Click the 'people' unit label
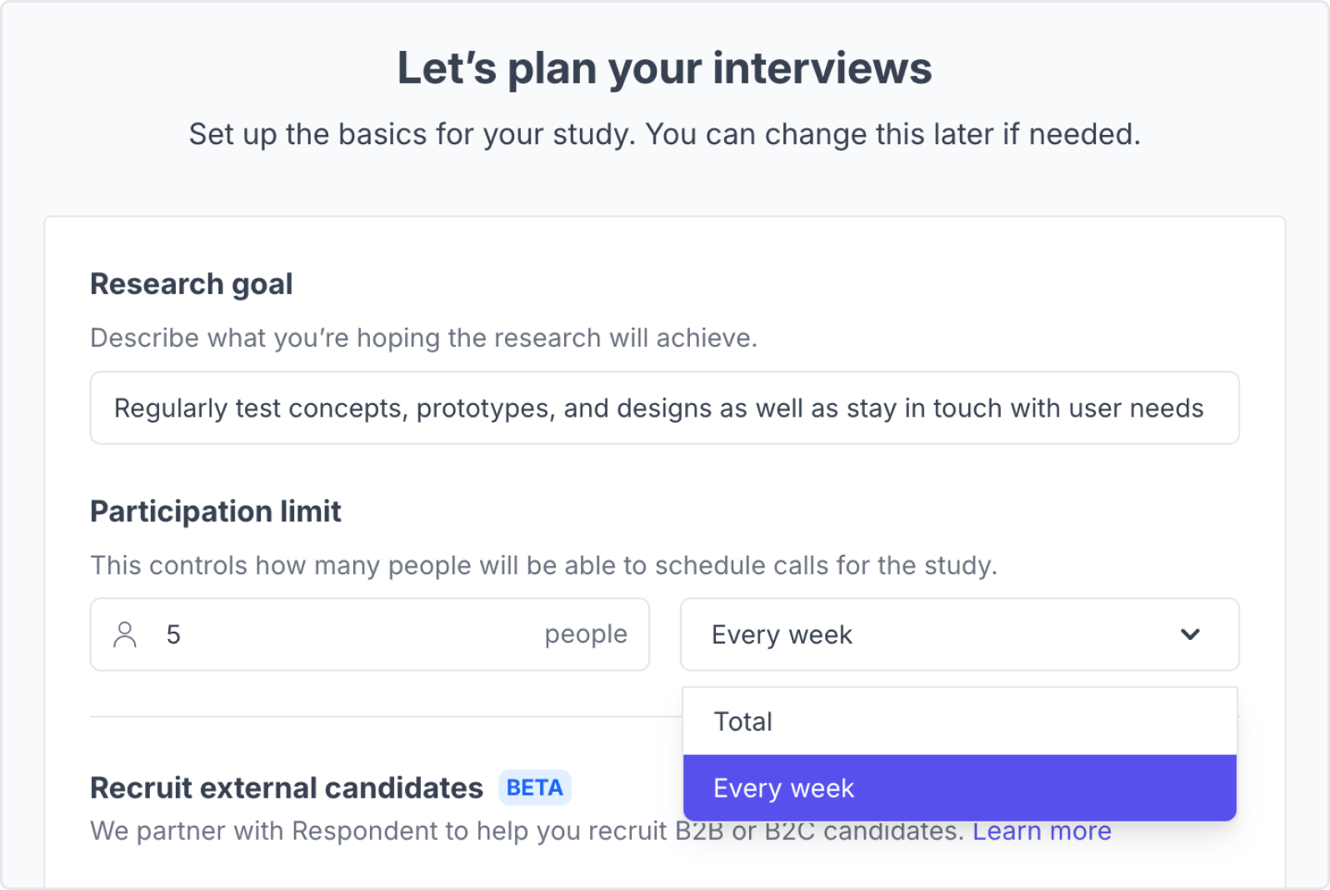The height and width of the screenshot is (890, 1330). pyautogui.click(x=585, y=634)
